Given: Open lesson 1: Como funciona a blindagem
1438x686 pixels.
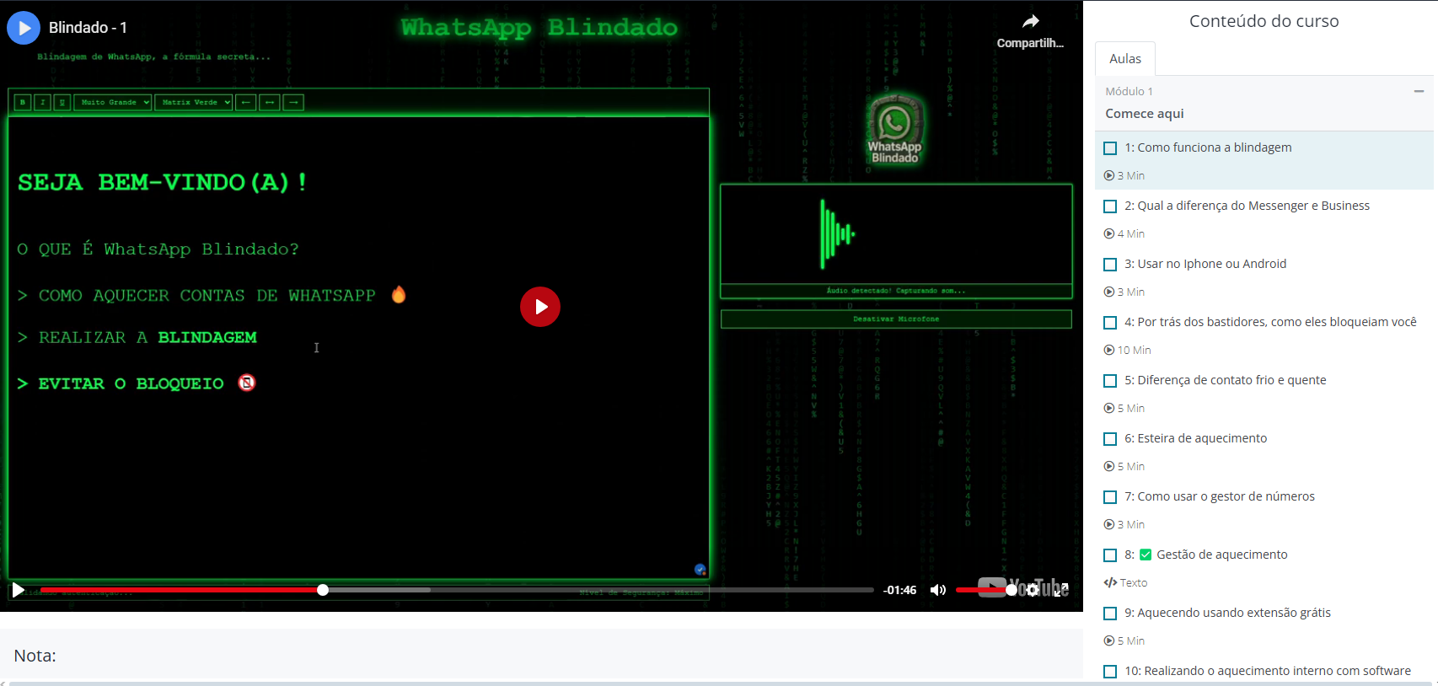Looking at the screenshot, I should pos(1208,147).
